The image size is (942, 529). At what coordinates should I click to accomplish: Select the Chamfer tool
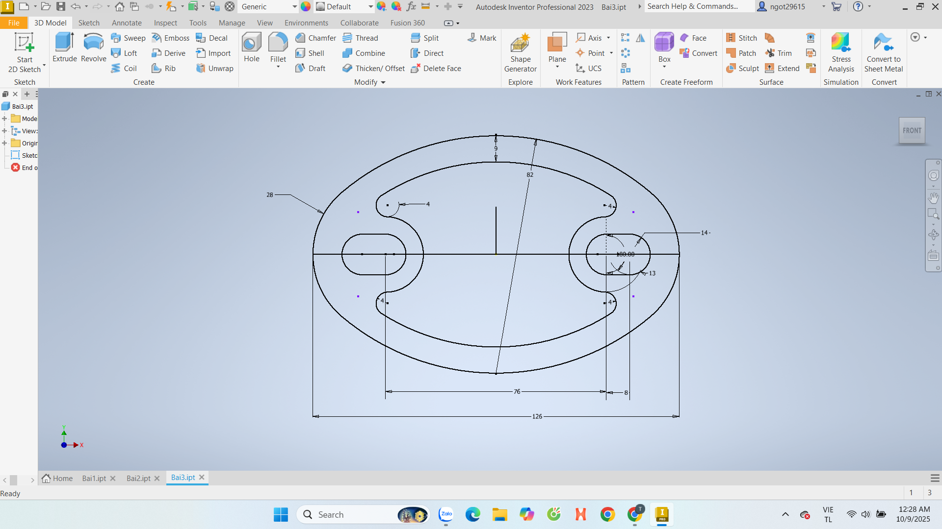tap(315, 38)
